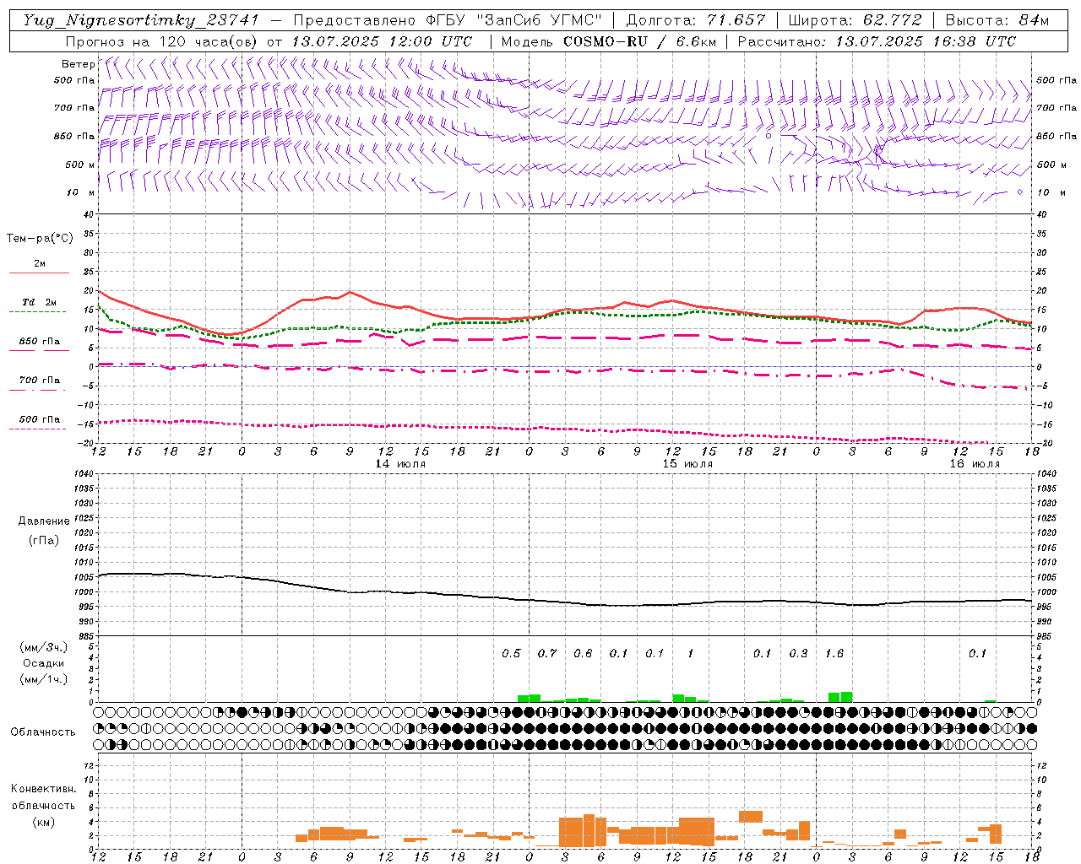The width and height of the screenshot is (1081, 864).
Task: Click the dashed legend line under Td 2м
Action: click(38, 312)
